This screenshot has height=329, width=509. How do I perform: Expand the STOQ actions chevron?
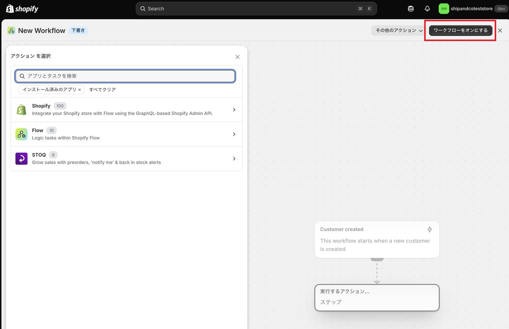[x=234, y=159]
